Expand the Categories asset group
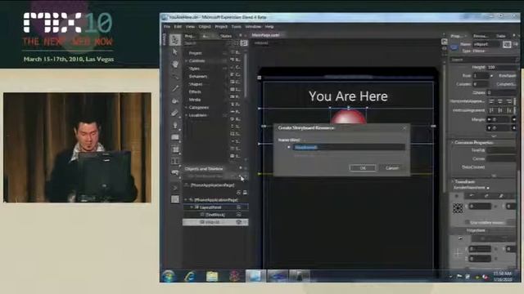The width and height of the screenshot is (524, 294). tap(186, 107)
